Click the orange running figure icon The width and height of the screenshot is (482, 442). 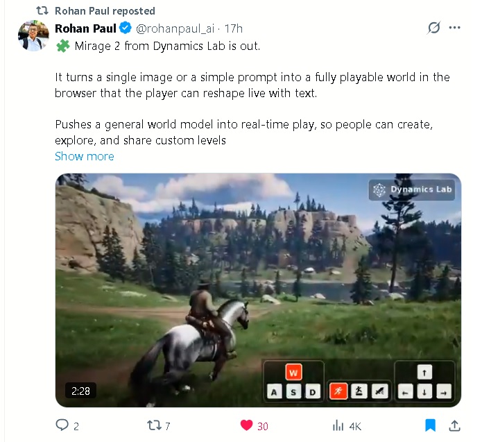pyautogui.click(x=338, y=391)
